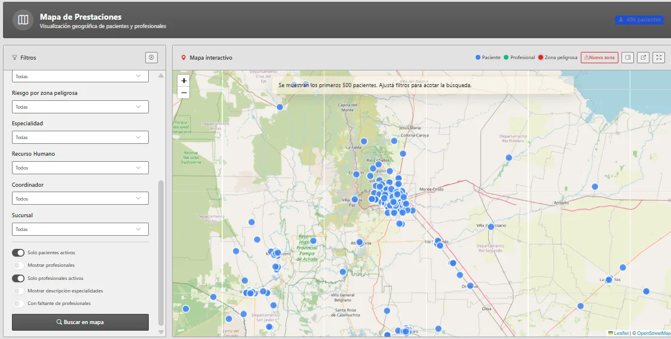Zoom out the map with minus button
Viewport: 671px width, 339px height.
[x=183, y=93]
